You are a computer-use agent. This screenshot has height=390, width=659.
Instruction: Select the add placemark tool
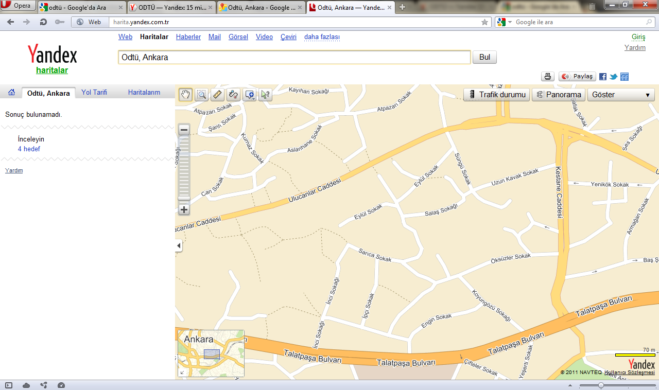click(250, 95)
